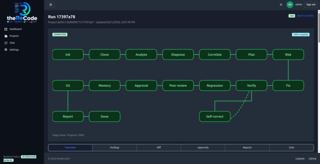Viewport: 320px width, 164px height.
Task: Click the Live badge
Action: pos(292,16)
